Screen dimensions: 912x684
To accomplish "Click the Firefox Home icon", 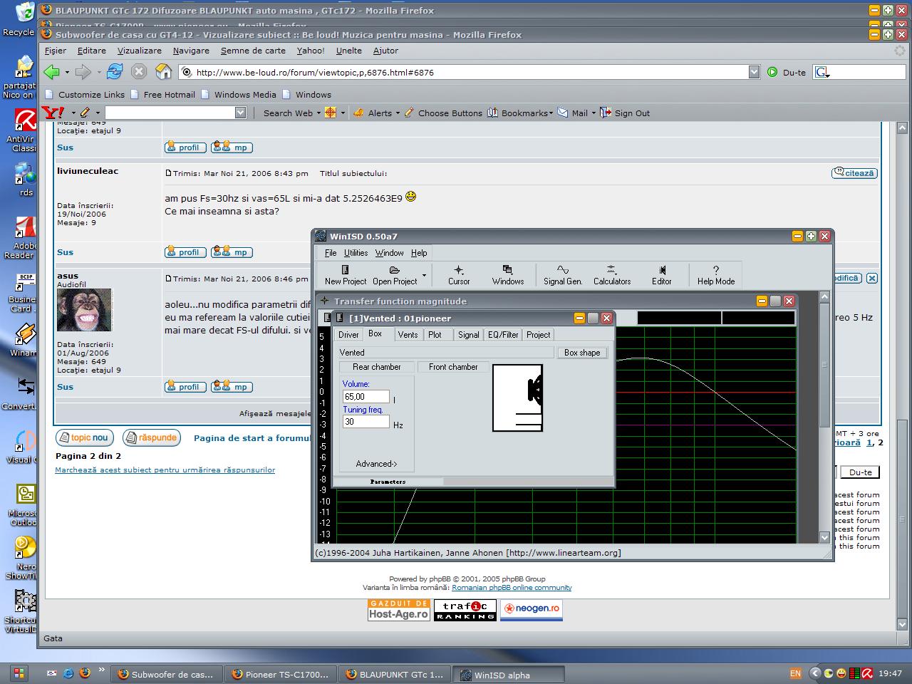I will coord(164,72).
